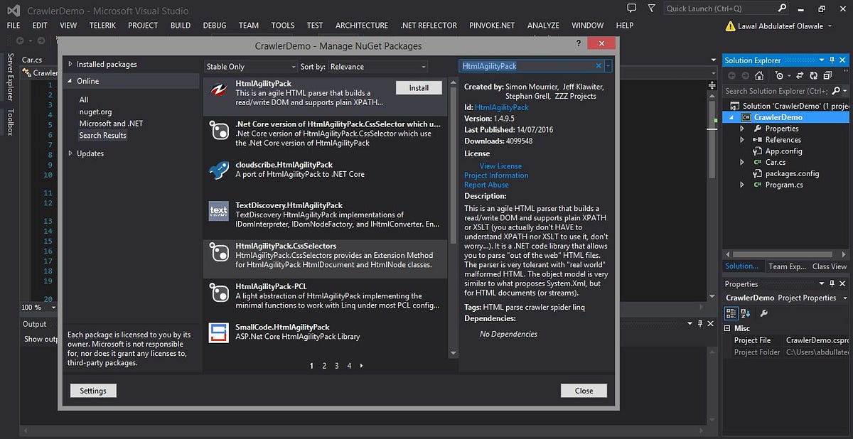Viewport: 853px width, 439px height.
Task: Click the Search Solution Explorer magnifier icon
Action: [x=836, y=91]
